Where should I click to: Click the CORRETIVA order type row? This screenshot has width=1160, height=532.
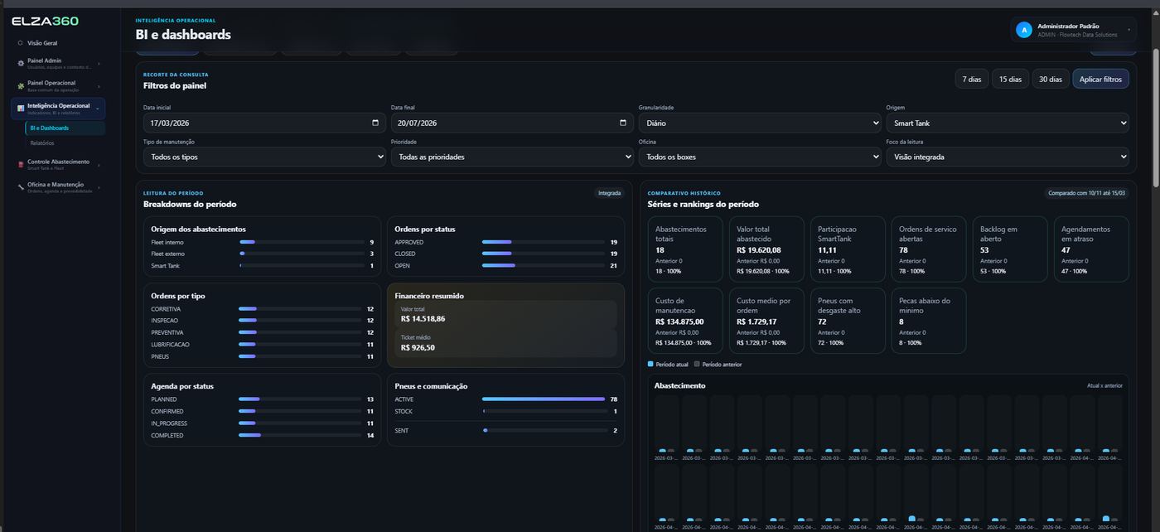[263, 309]
